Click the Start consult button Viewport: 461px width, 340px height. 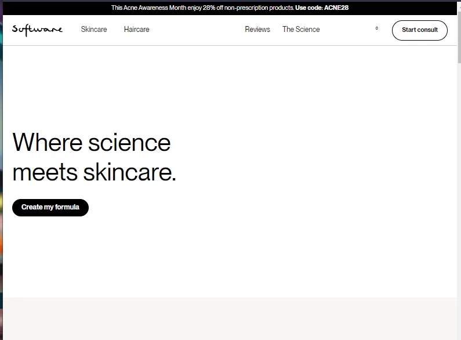[420, 30]
